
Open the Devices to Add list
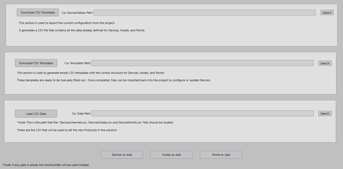click(122, 155)
